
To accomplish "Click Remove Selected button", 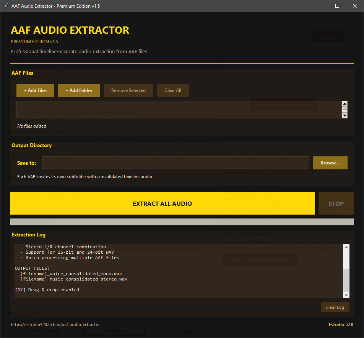I will [128, 90].
